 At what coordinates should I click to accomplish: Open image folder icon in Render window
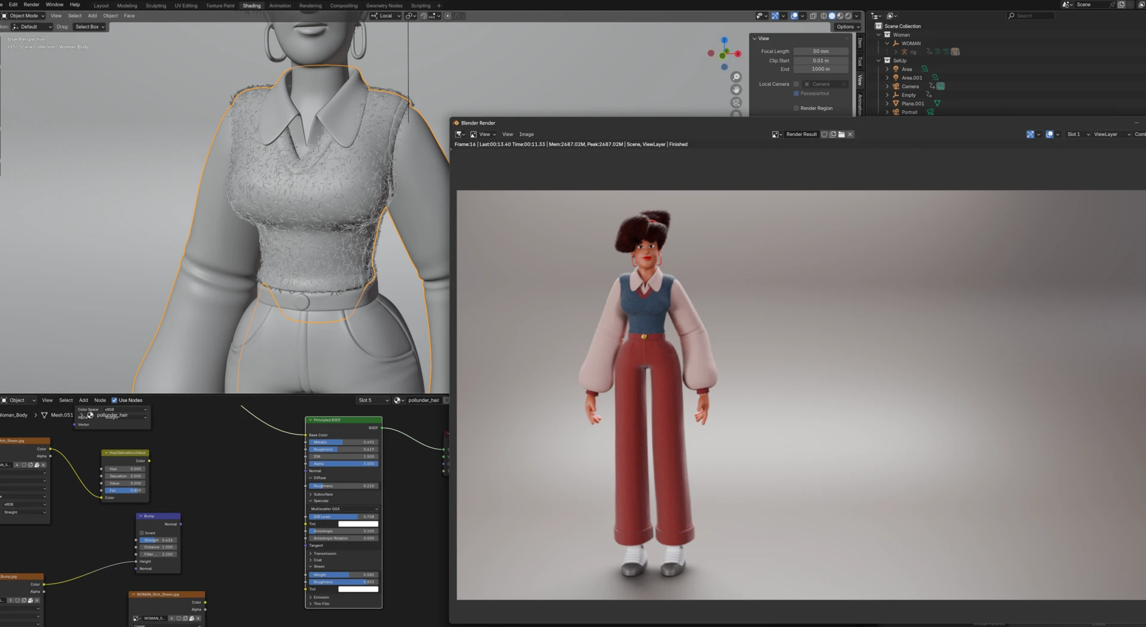[842, 134]
